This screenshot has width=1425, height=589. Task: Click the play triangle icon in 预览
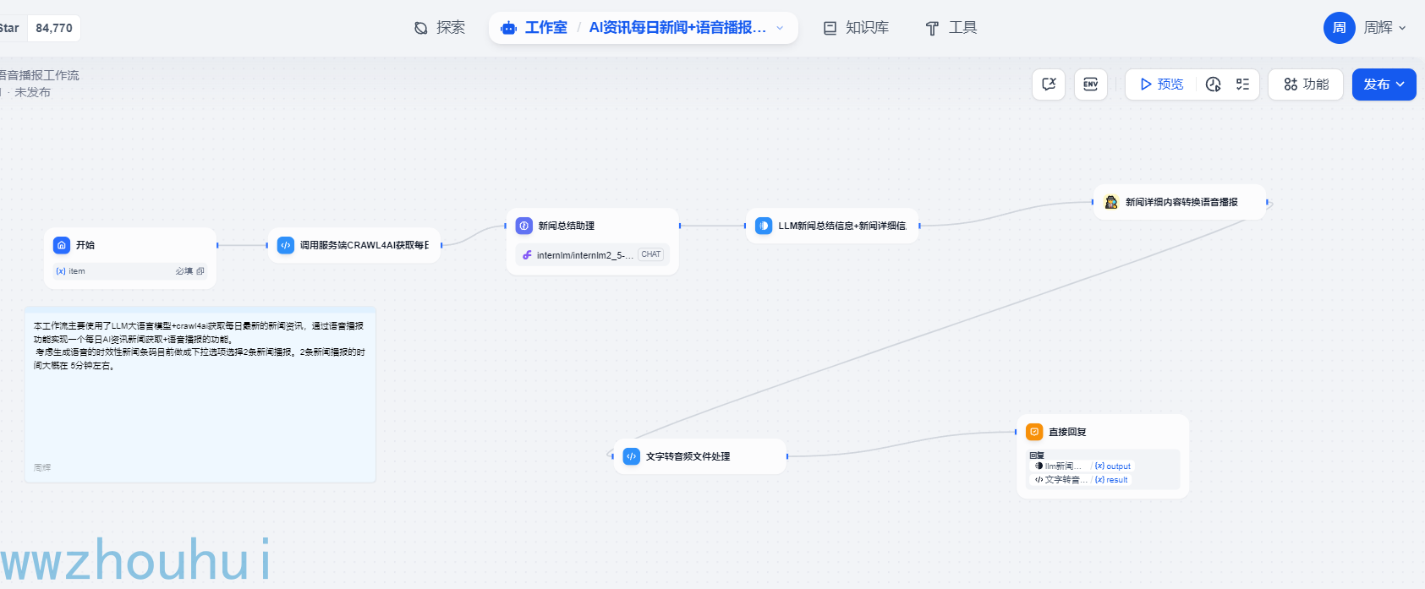pyautogui.click(x=1146, y=85)
